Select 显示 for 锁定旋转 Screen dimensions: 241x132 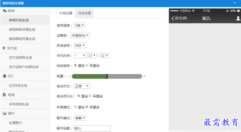(x=75, y=65)
